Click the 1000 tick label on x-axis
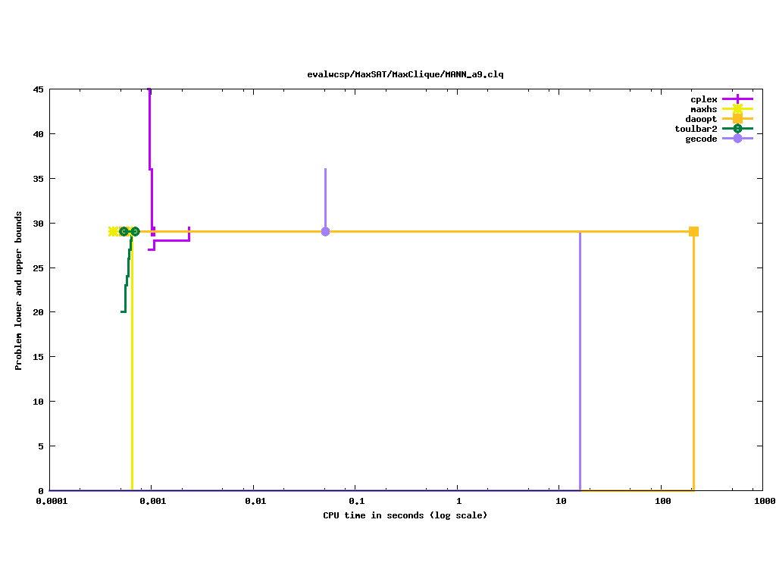776x582 pixels. 764,502
